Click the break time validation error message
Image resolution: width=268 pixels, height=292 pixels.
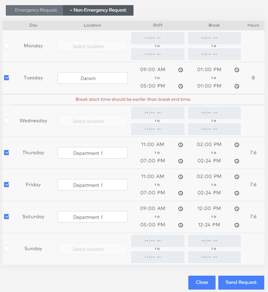(133, 99)
